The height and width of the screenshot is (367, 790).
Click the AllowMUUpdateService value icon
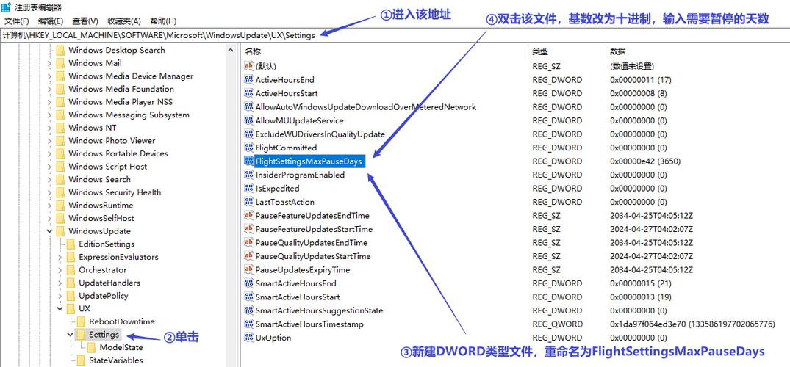248,120
